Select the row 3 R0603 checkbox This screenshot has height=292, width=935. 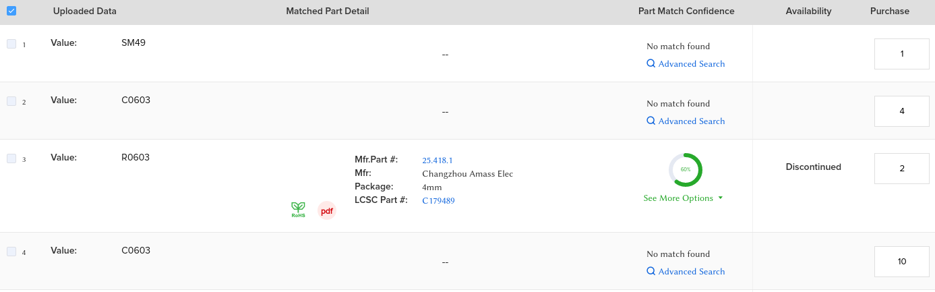click(11, 158)
